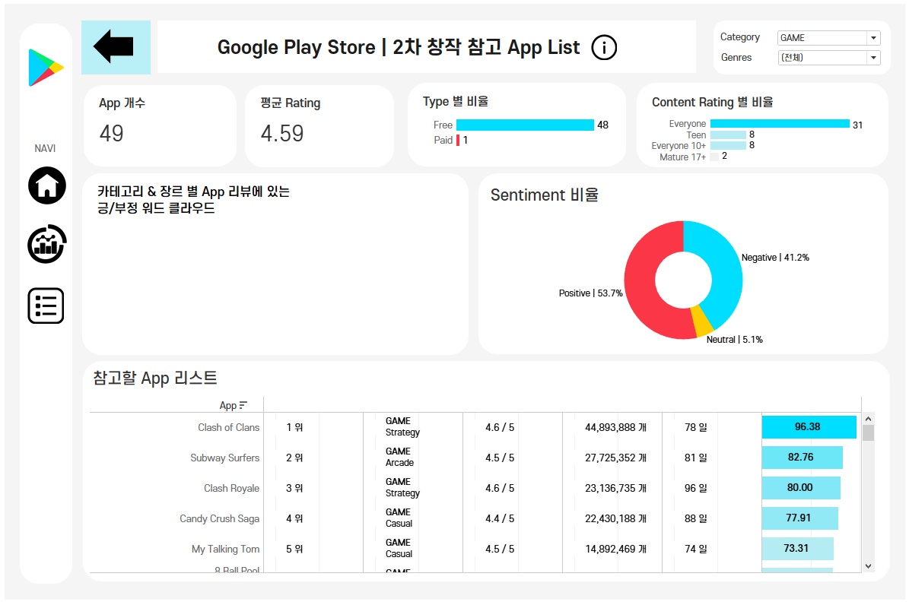The width and height of the screenshot is (909, 605).
Task: Select the Subway Surfers row label
Action: (225, 458)
